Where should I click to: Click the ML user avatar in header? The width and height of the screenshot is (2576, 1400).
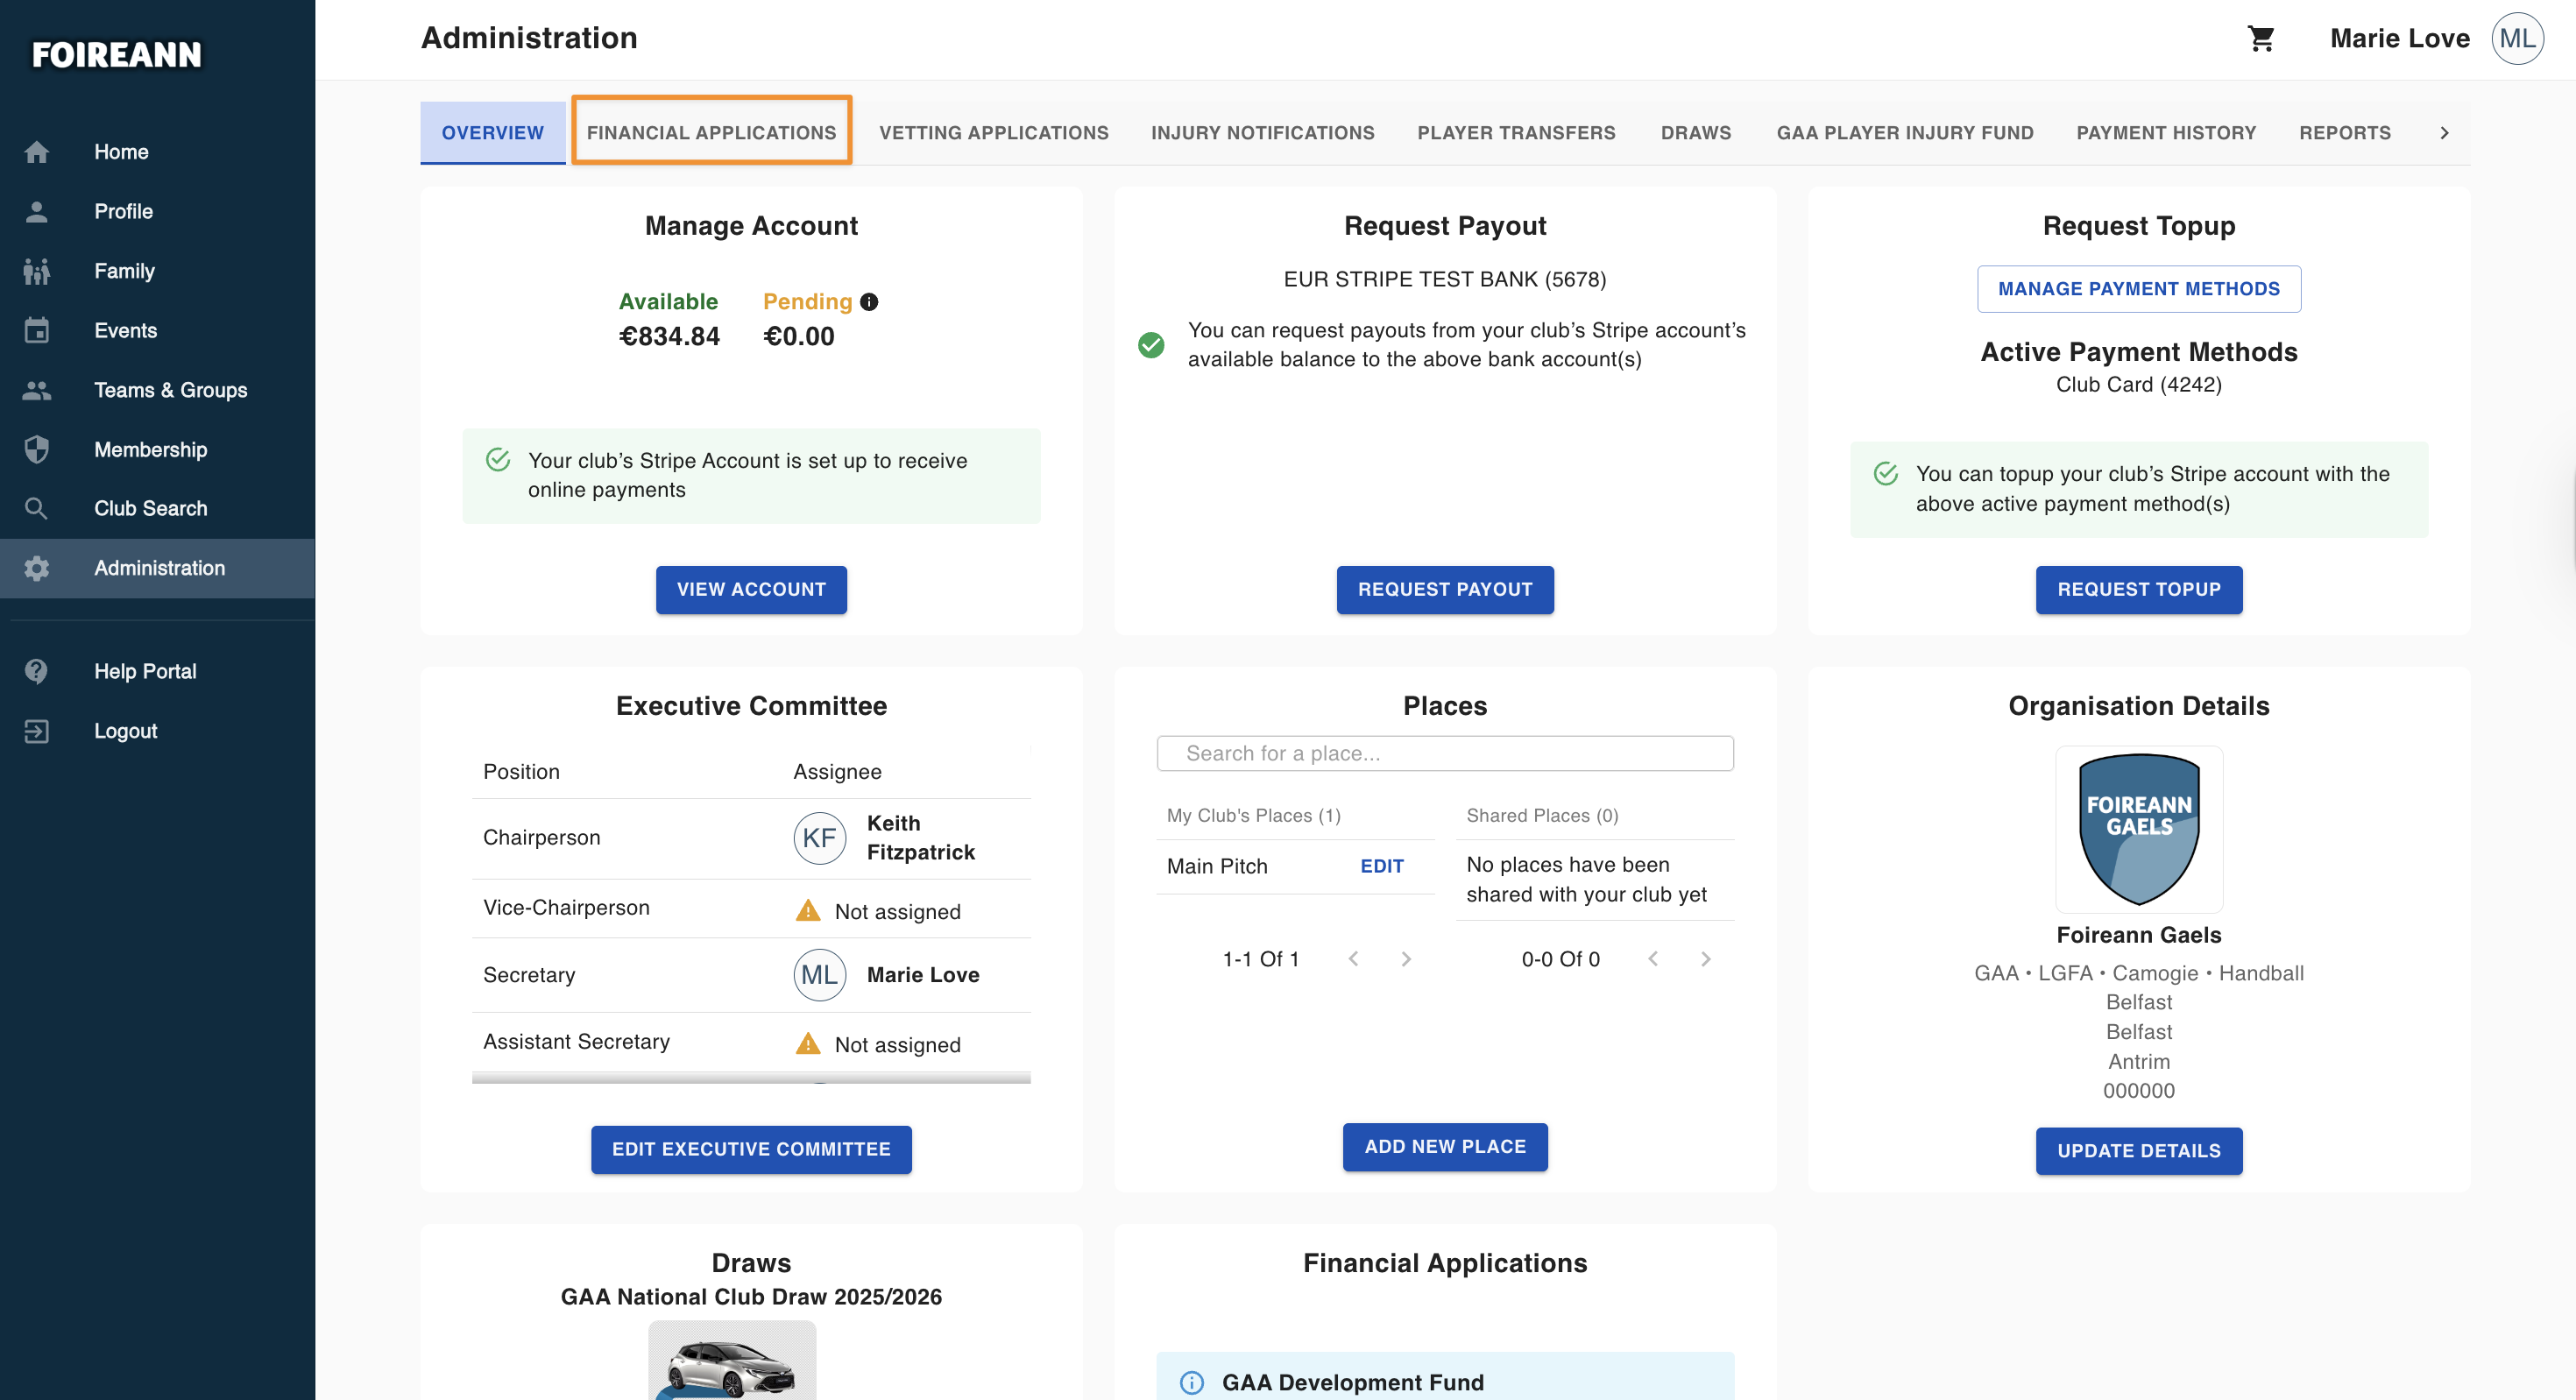coord(2517,38)
